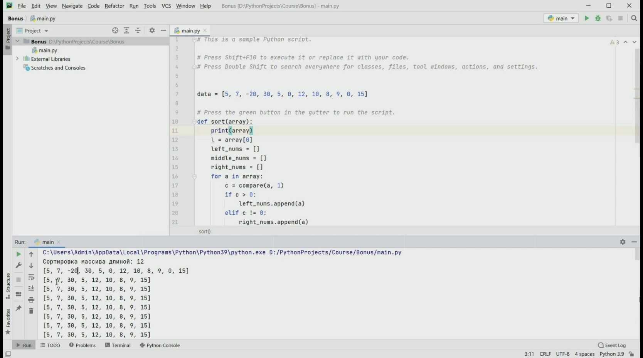
Task: Open the main run configuration dropdown
Action: [561, 18]
